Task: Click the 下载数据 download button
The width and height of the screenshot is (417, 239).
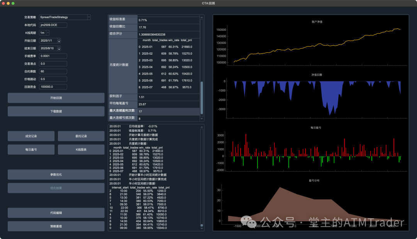Action: pos(56,111)
